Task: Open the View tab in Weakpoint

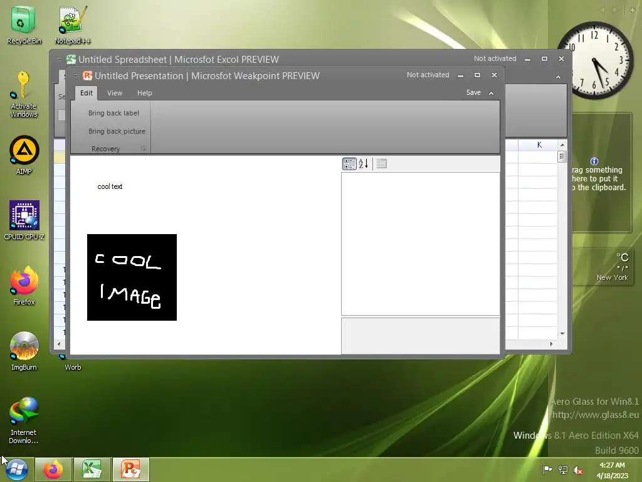Action: click(115, 93)
